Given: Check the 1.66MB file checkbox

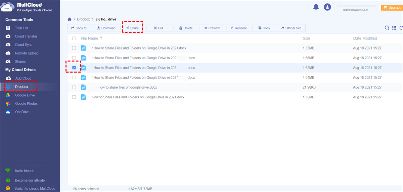Looking at the screenshot, I should point(74,58).
